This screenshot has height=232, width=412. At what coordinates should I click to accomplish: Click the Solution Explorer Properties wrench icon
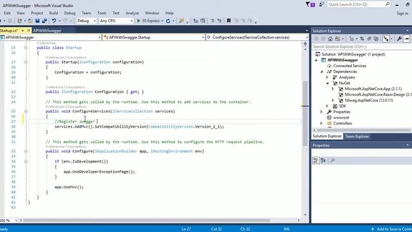click(x=399, y=39)
